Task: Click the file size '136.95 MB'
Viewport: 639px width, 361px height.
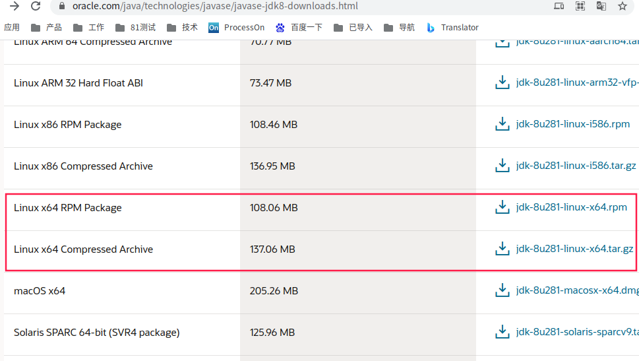Action: coord(272,166)
